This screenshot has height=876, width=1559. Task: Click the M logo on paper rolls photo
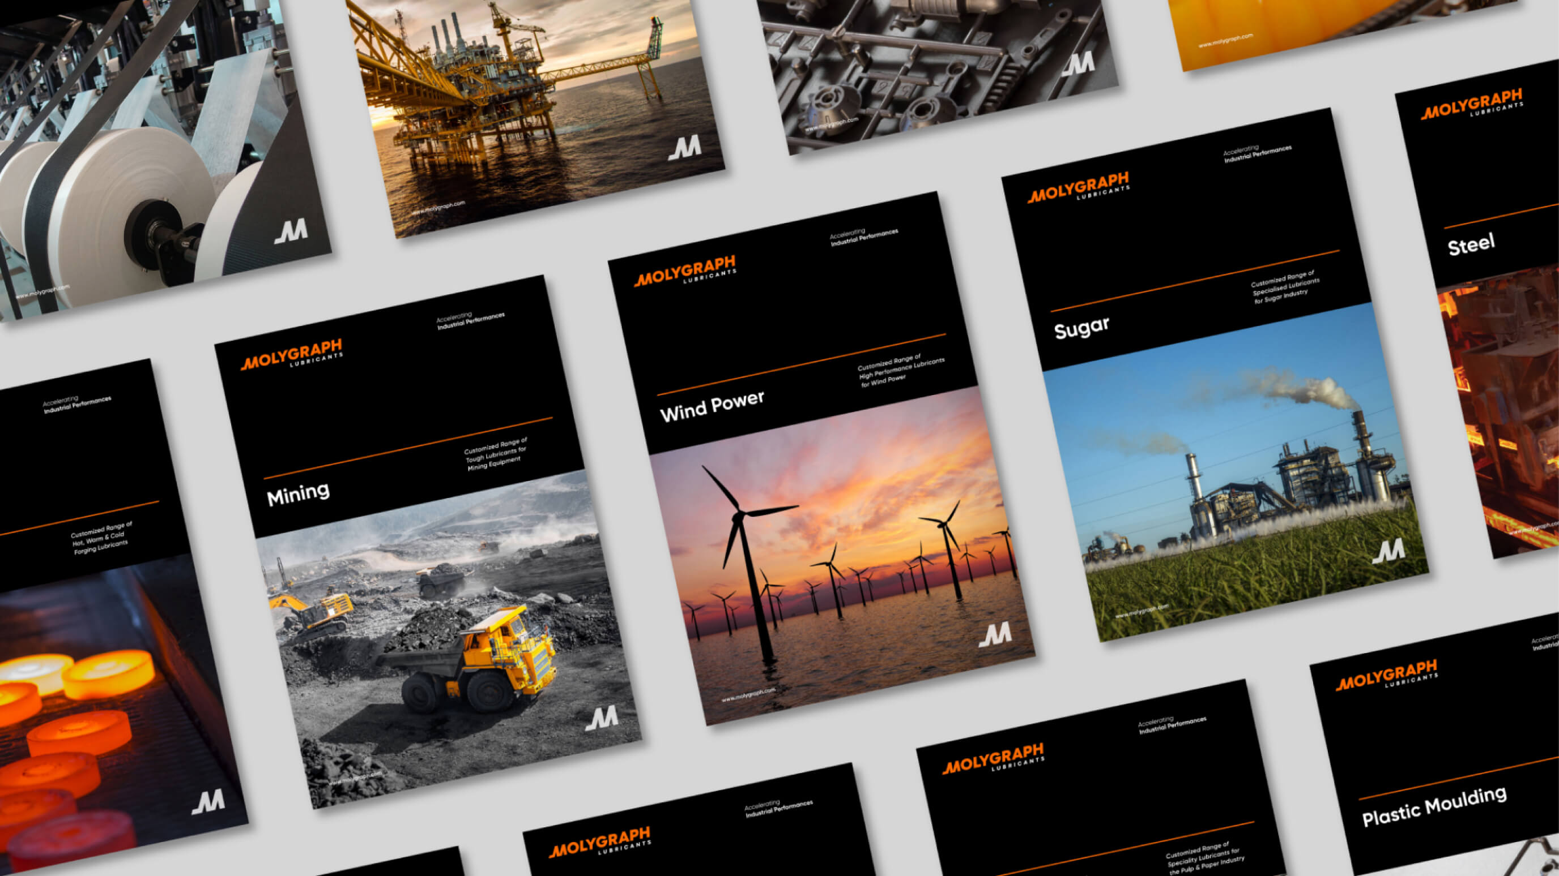291,231
